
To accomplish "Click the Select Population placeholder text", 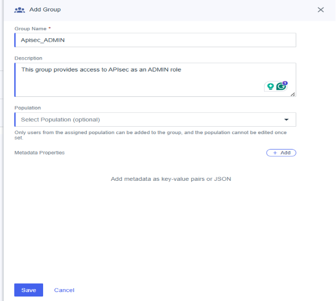I will point(60,120).
